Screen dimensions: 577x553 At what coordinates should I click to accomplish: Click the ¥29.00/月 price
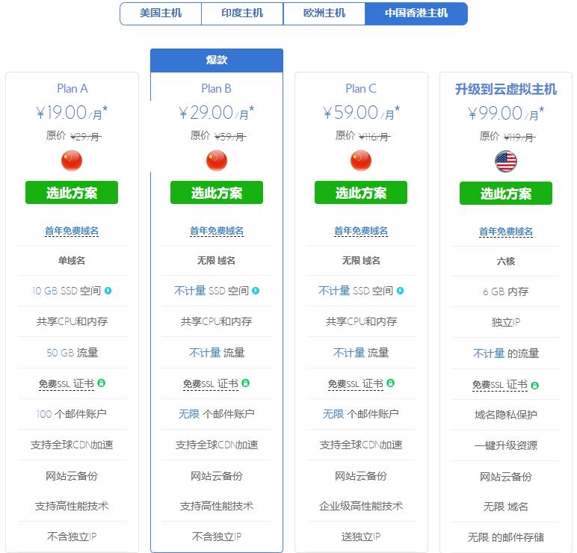coord(217,113)
